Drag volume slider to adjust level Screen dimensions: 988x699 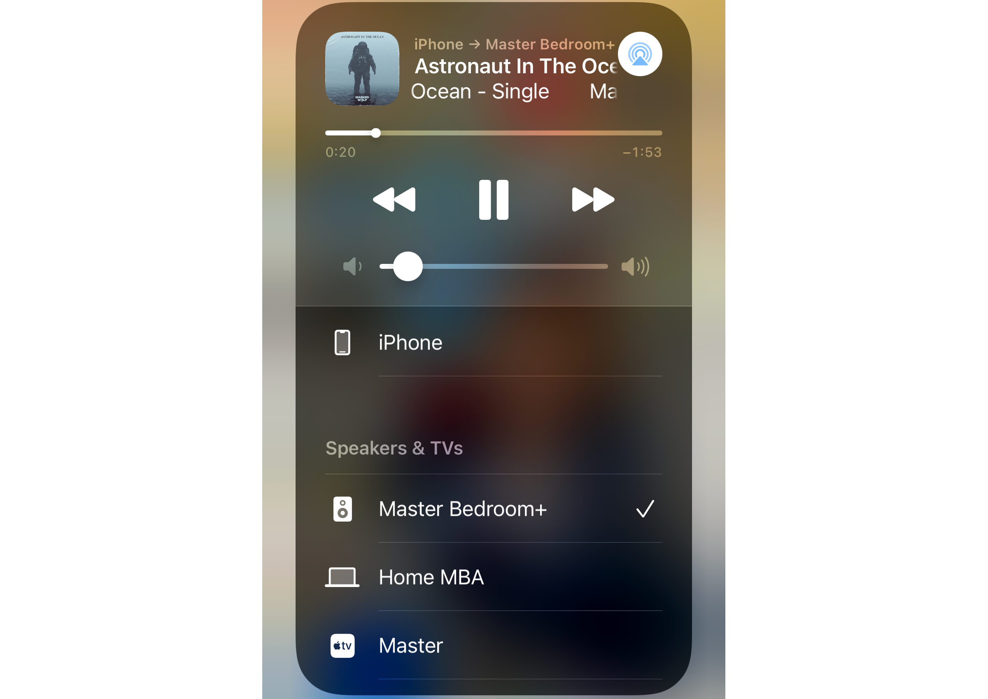point(406,266)
